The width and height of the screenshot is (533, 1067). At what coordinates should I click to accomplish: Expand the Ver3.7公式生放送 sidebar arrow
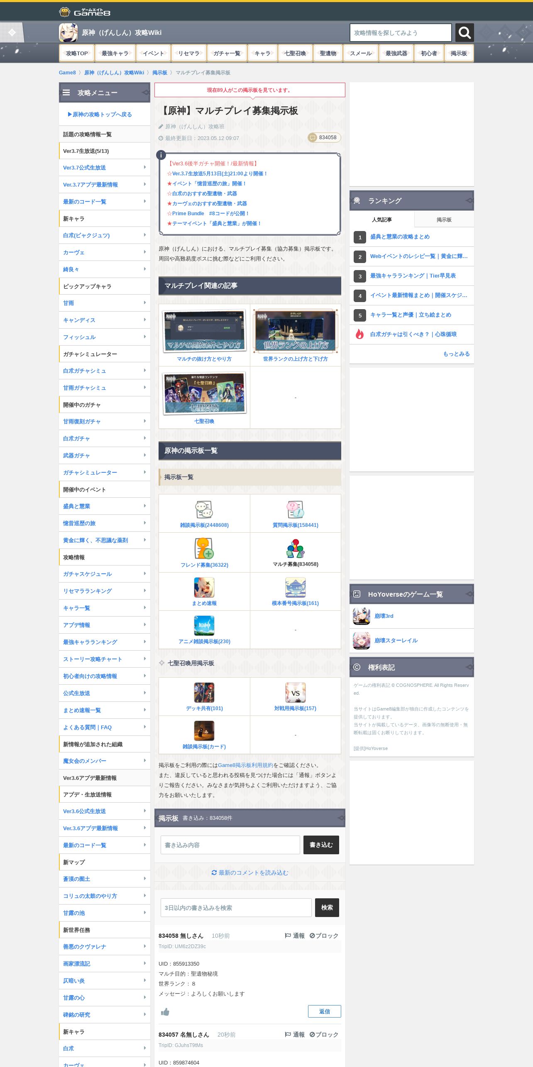click(145, 167)
